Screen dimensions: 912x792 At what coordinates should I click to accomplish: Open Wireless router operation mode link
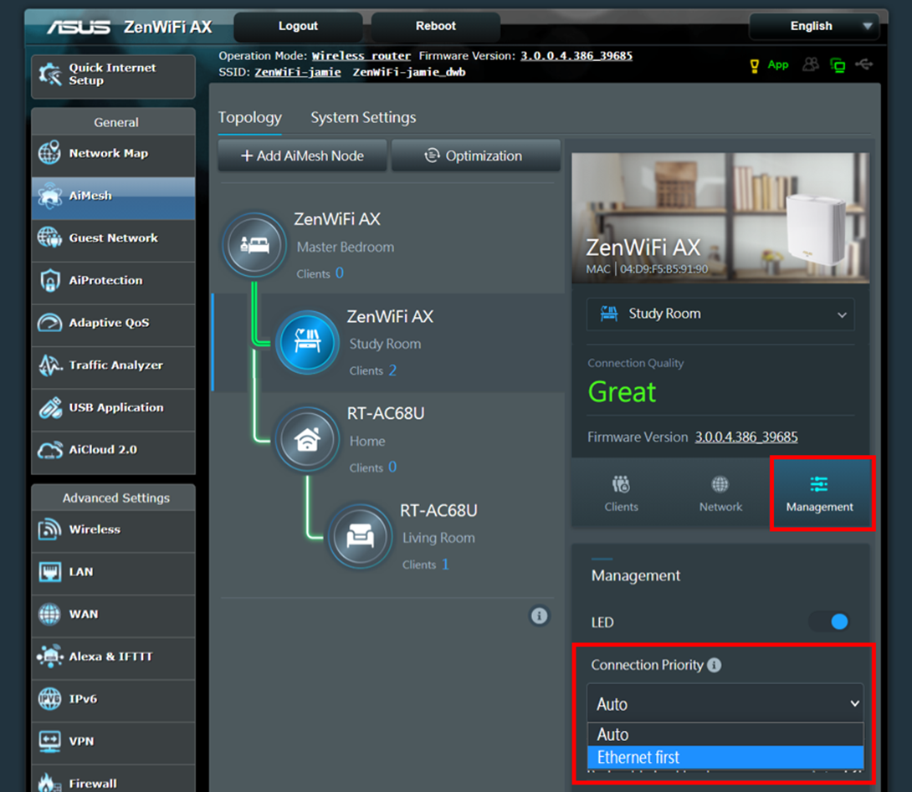[x=361, y=56]
